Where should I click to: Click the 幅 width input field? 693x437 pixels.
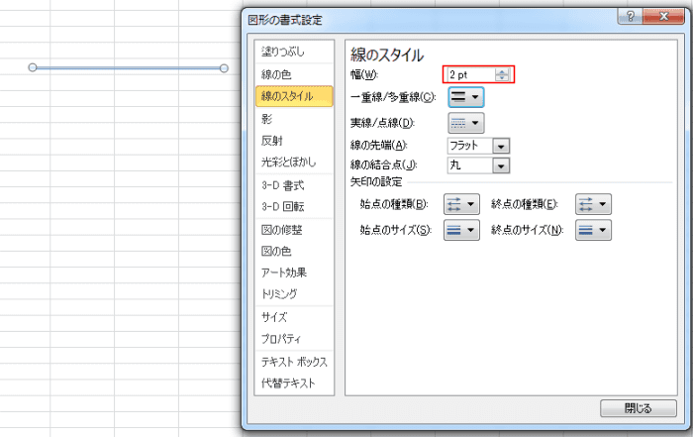point(470,74)
